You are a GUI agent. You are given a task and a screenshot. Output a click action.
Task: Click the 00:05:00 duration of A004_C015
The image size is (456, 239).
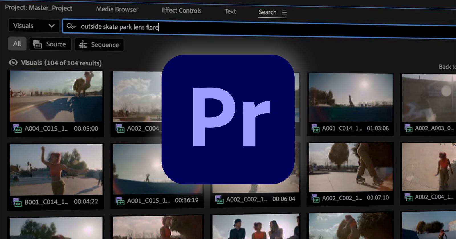click(x=86, y=129)
